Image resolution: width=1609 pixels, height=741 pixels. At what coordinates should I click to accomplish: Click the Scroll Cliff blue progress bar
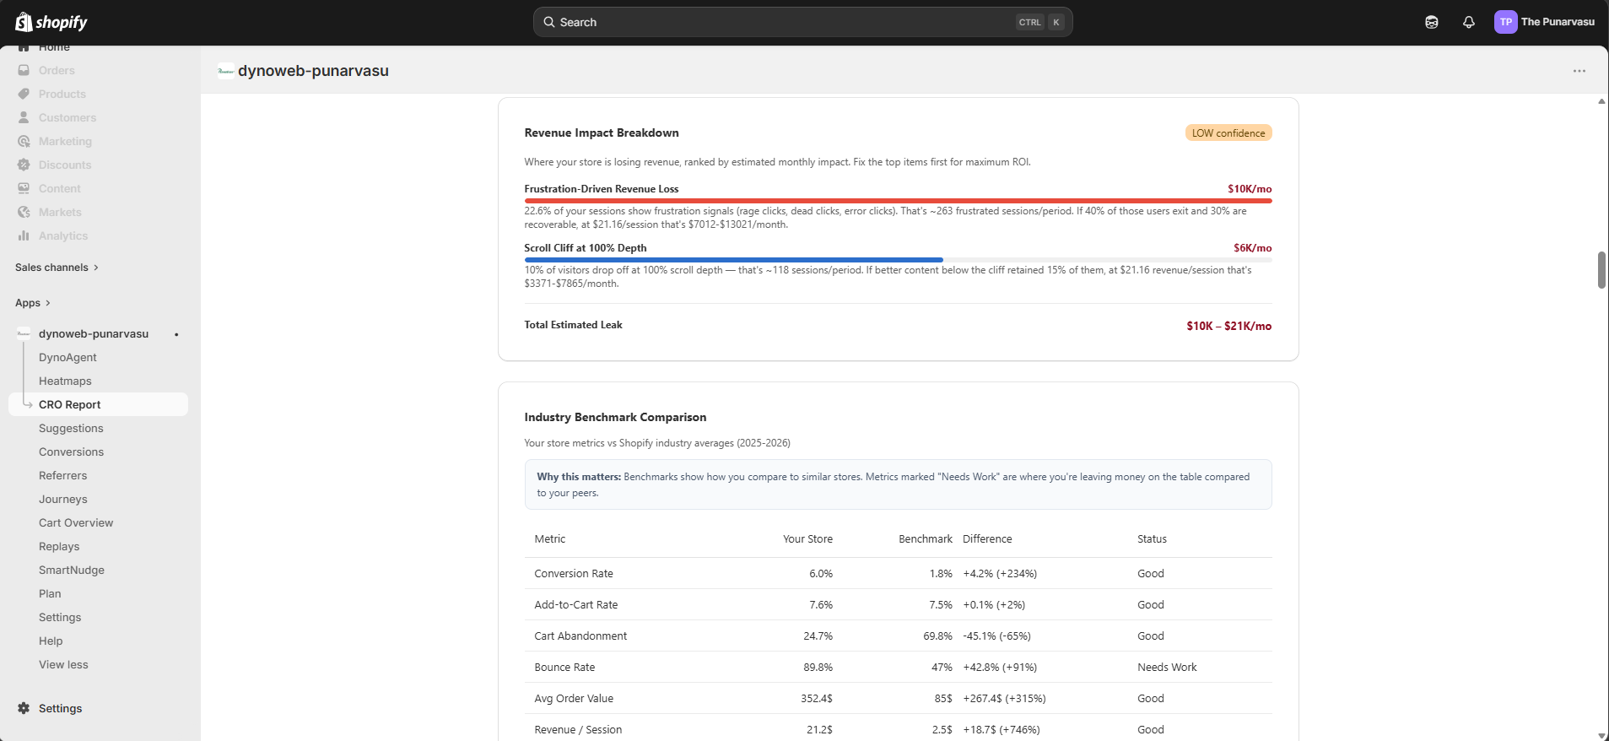(x=732, y=260)
